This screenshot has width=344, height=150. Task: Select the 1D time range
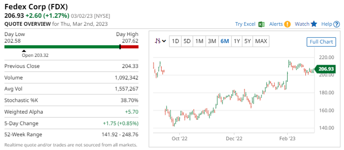175,41
